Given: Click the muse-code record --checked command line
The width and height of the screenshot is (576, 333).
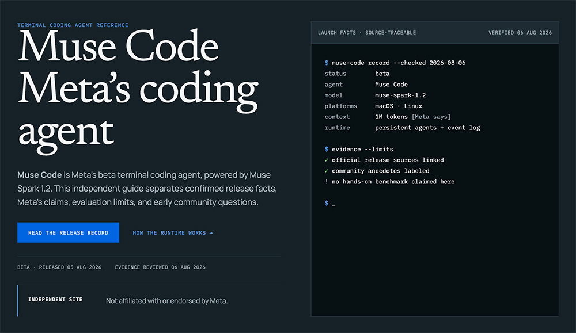Looking at the screenshot, I should coord(395,63).
